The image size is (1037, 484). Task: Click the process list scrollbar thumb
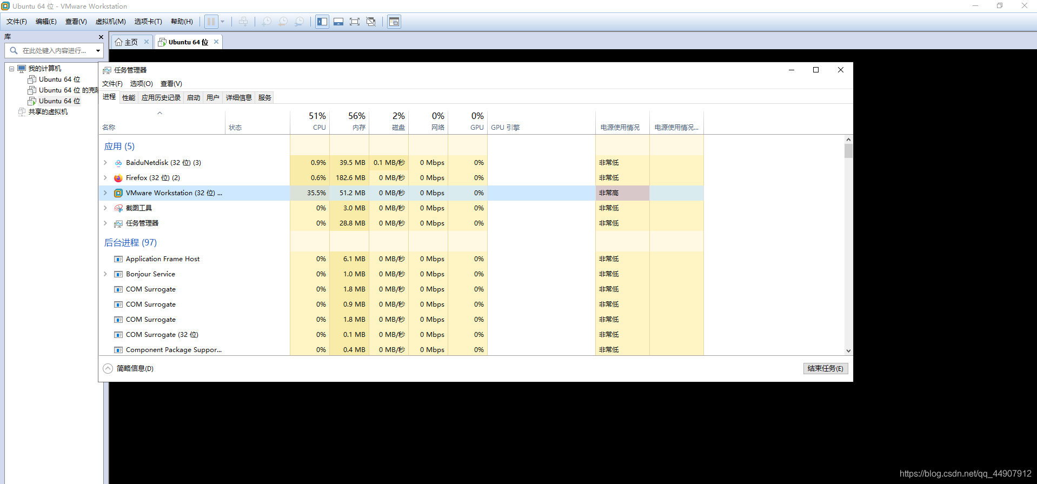click(x=848, y=151)
